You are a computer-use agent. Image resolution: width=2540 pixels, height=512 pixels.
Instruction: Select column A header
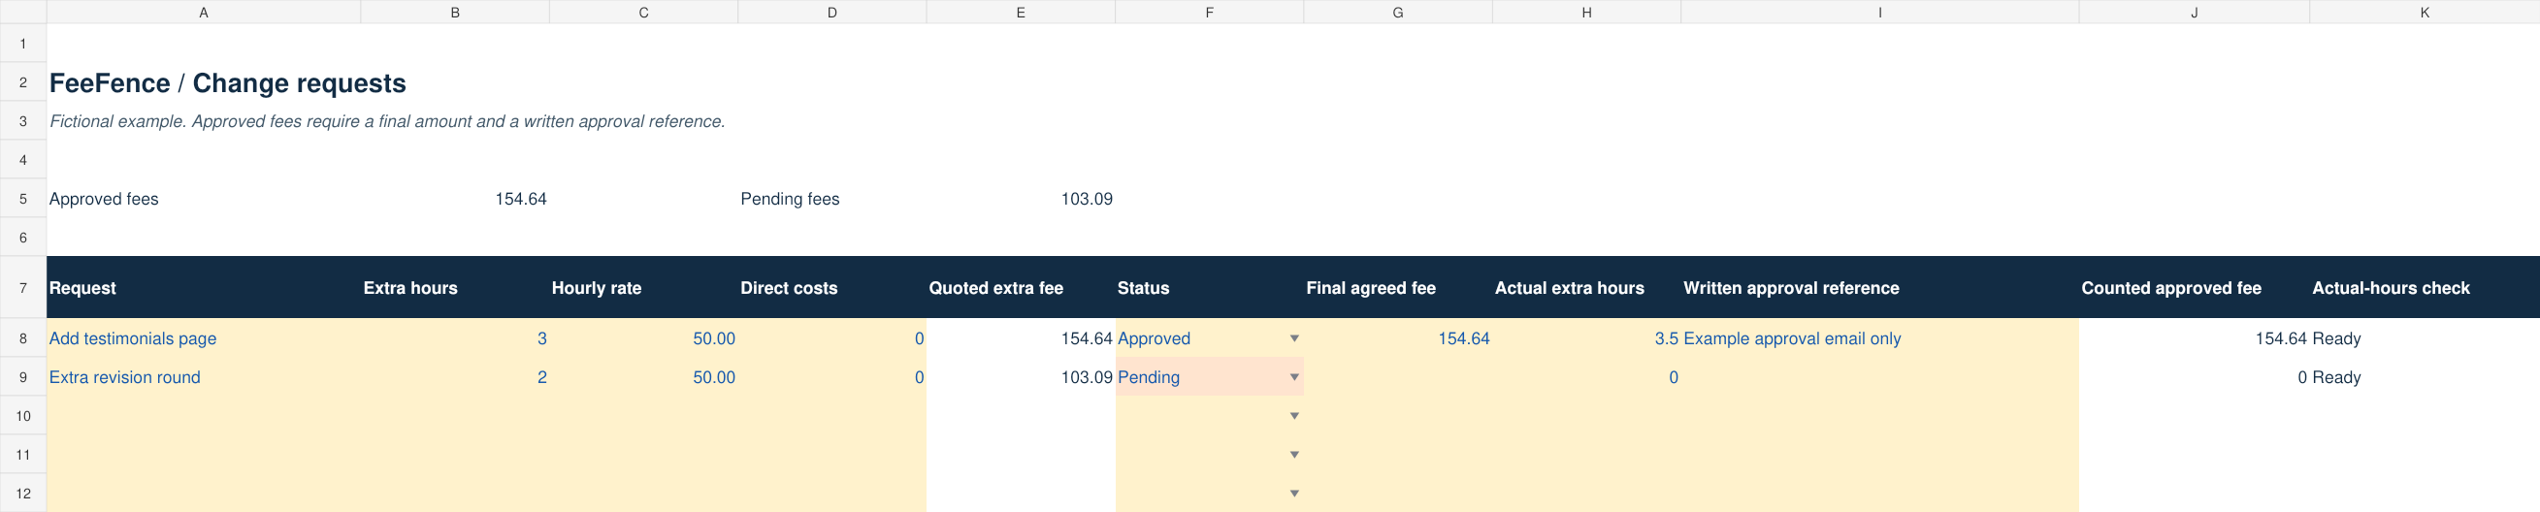coord(203,12)
